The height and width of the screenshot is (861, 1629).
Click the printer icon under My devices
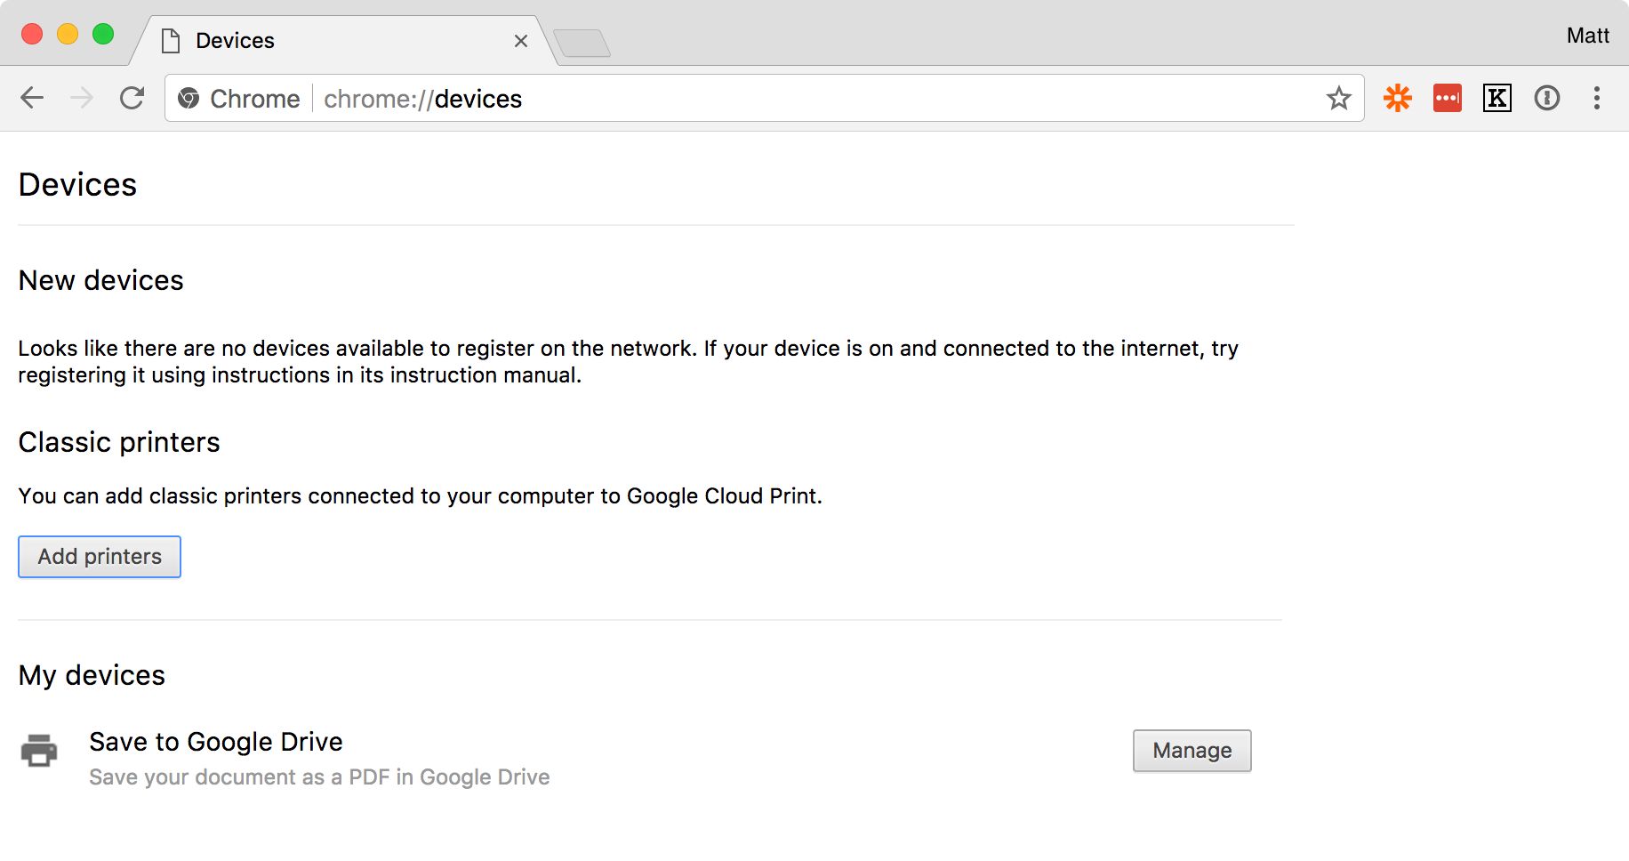tap(39, 751)
